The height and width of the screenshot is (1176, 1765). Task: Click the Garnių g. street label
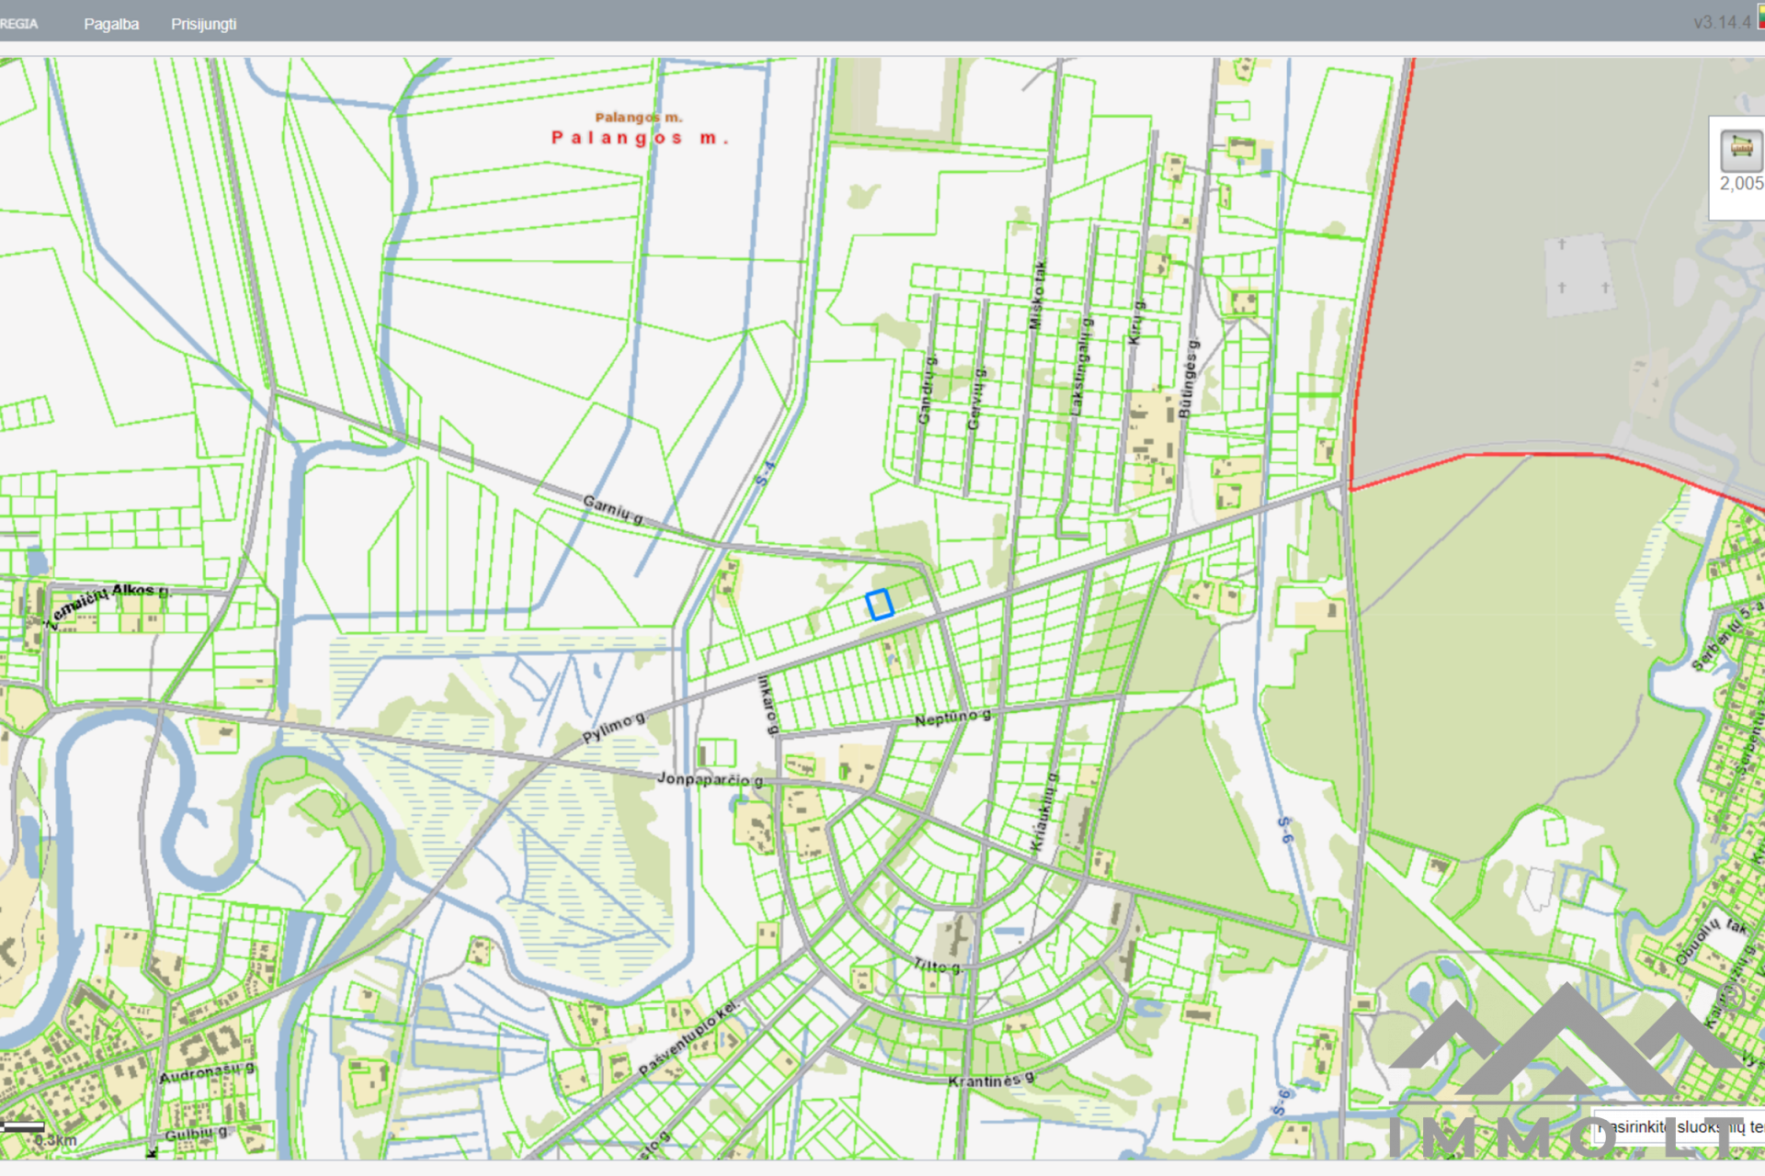612,509
